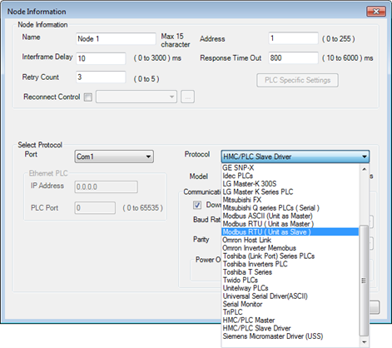The height and width of the screenshot is (348, 392).
Task: Close the Node Information dialog
Action: (376, 12)
